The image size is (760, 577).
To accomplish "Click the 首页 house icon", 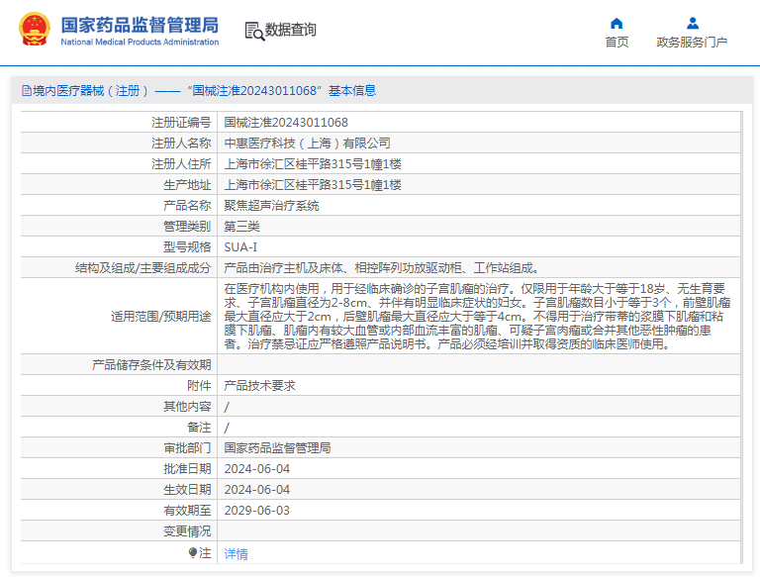I will point(617,23).
